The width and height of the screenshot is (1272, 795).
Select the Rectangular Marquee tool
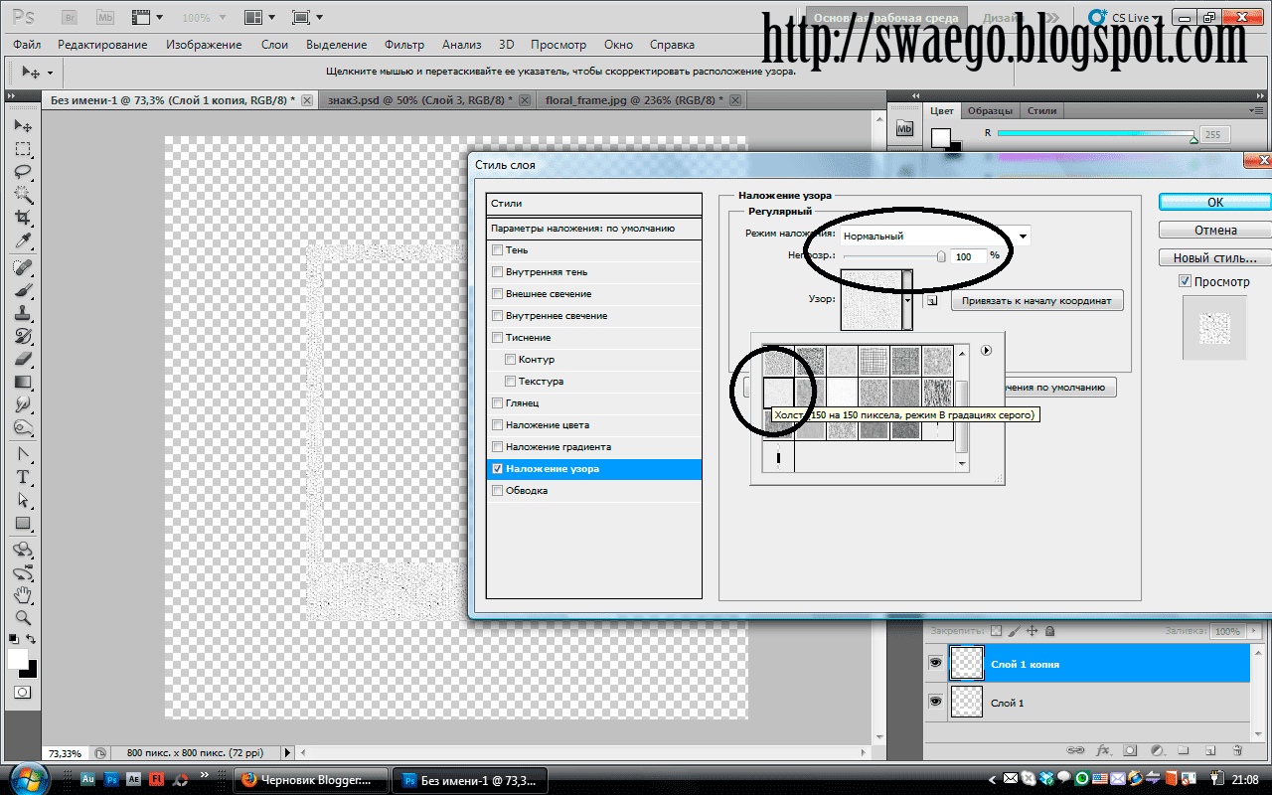click(x=23, y=149)
